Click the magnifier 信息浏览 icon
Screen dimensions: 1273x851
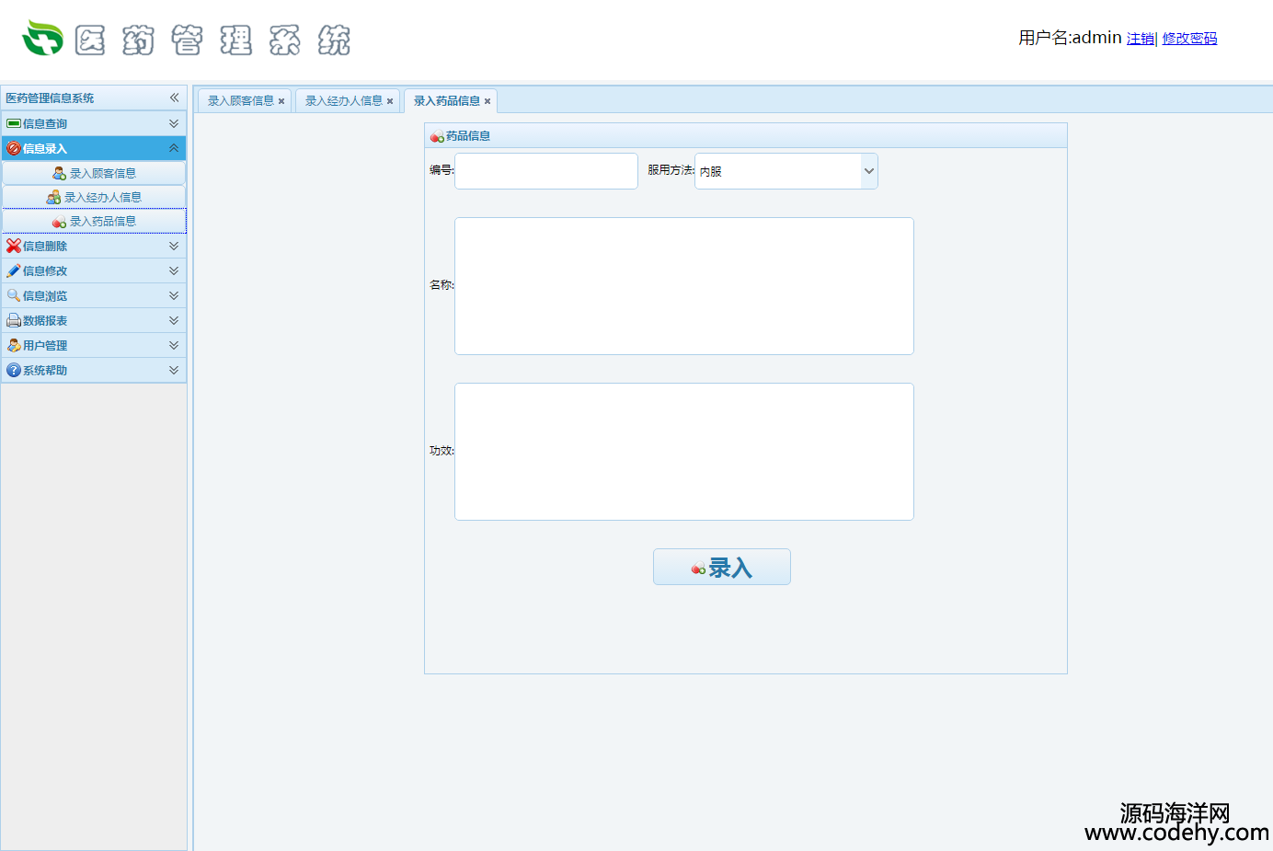(x=14, y=295)
